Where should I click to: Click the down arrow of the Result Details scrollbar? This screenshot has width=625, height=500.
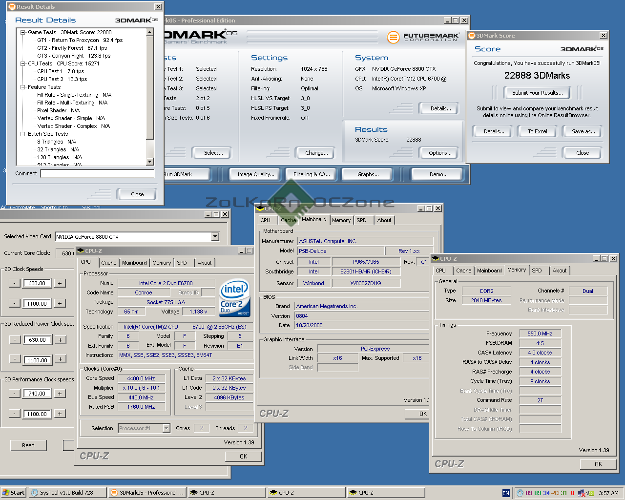click(150, 162)
